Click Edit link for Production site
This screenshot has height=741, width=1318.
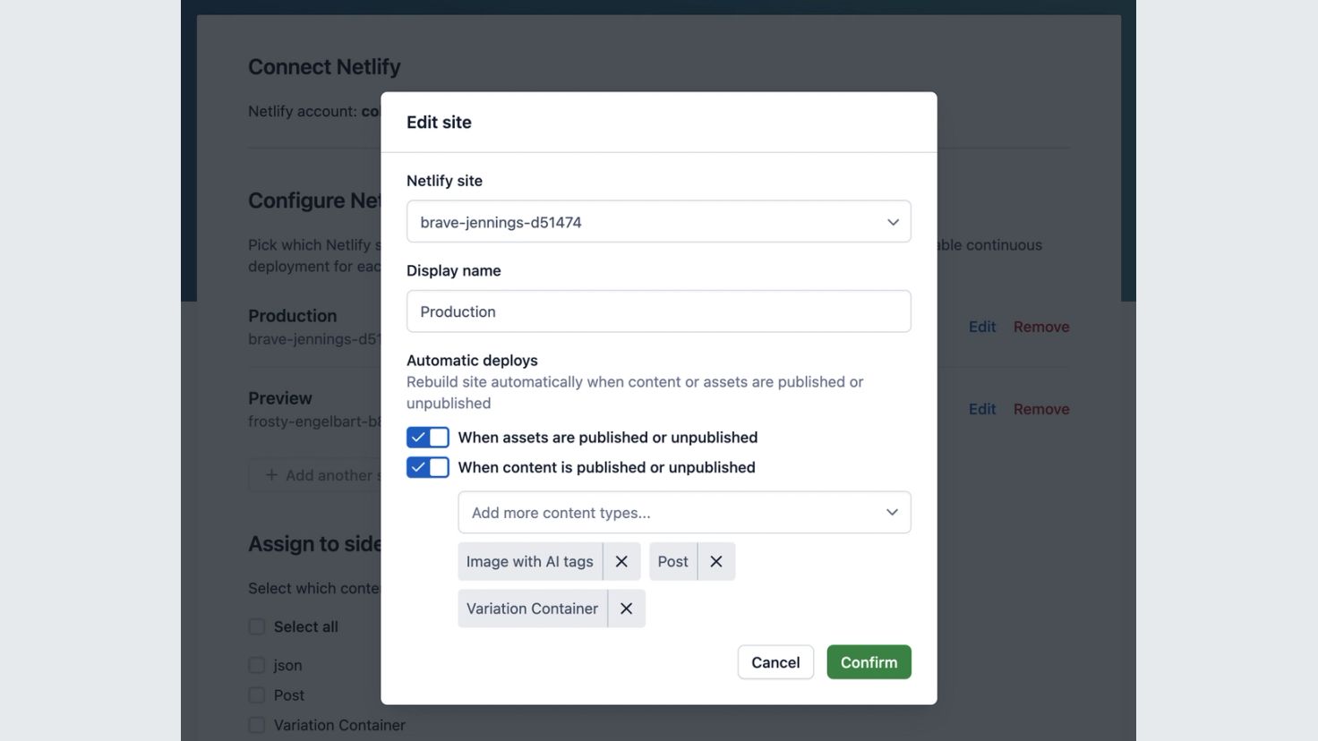pos(982,327)
